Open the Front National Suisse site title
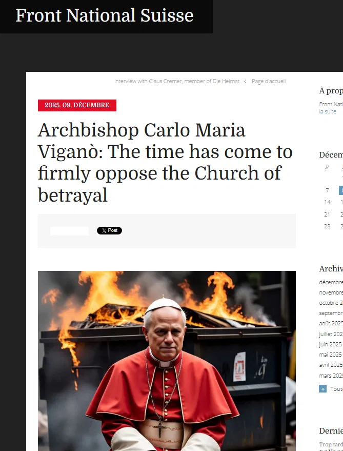Image resolution: width=343 pixels, height=451 pixels. coord(105,15)
